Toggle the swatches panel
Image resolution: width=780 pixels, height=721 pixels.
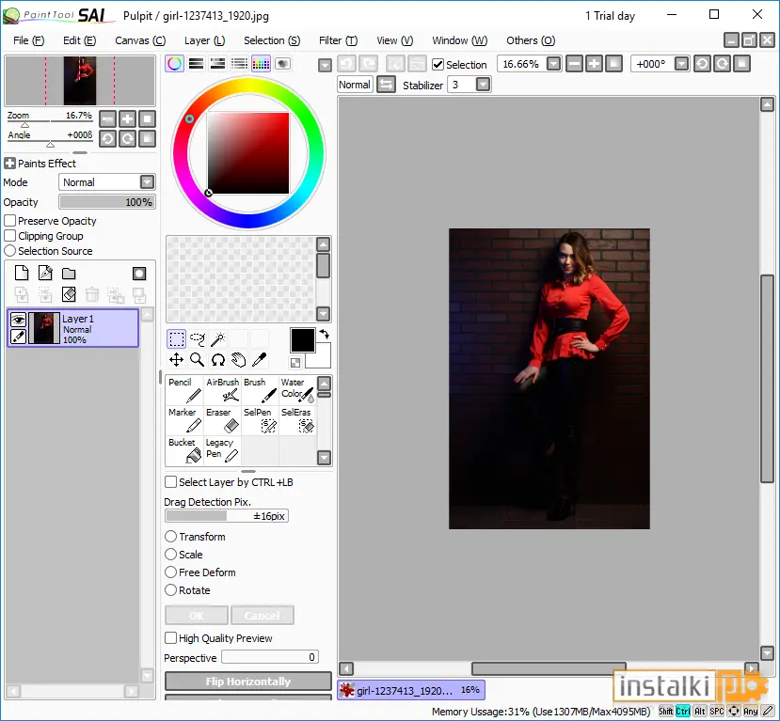pos(261,64)
